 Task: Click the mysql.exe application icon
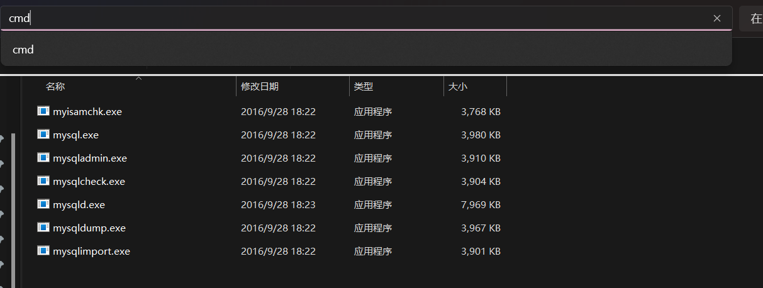(43, 135)
